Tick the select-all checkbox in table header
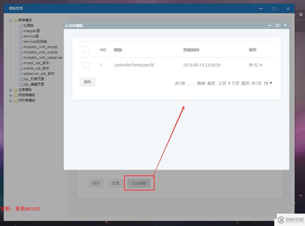Viewport: 305px width, 226px height. (x=86, y=50)
